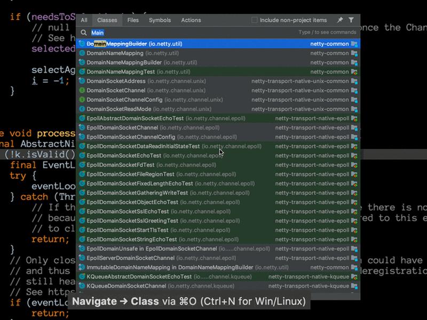Open EpollDomainSocketSslEchoTest result
Image resolution: width=427 pixels, height=320 pixels.
click(x=218, y=211)
